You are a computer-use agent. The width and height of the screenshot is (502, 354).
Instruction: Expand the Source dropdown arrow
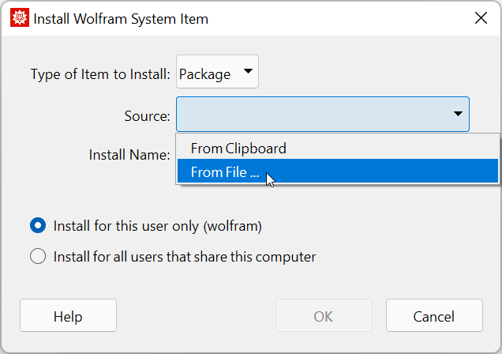point(458,115)
